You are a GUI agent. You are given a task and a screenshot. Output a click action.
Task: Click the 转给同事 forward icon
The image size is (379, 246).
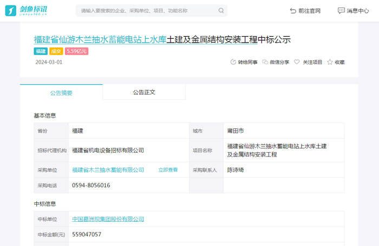pyautogui.click(x=233, y=62)
